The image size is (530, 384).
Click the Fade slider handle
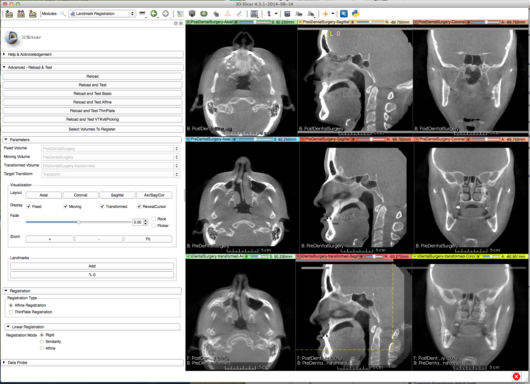coord(79,222)
